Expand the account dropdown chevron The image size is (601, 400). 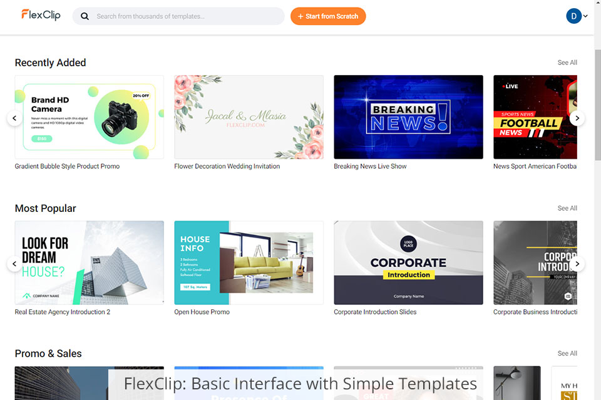point(585,16)
